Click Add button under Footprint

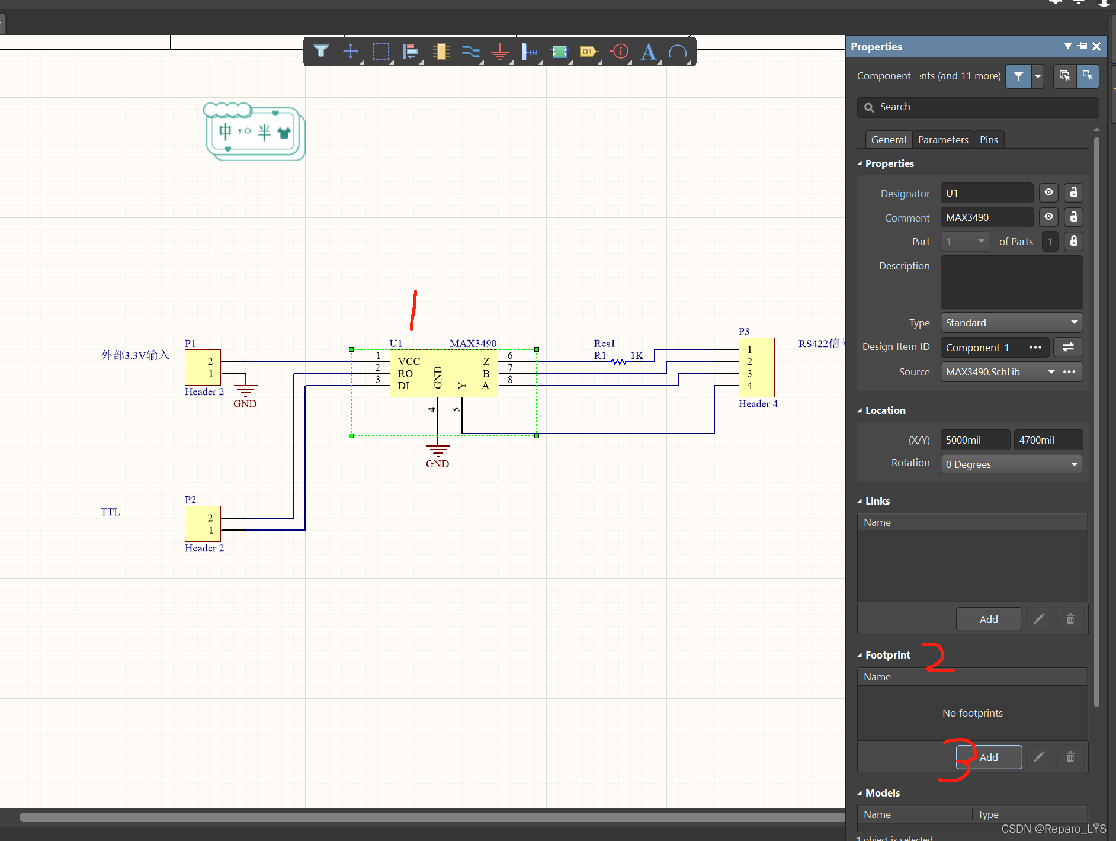pyautogui.click(x=989, y=757)
